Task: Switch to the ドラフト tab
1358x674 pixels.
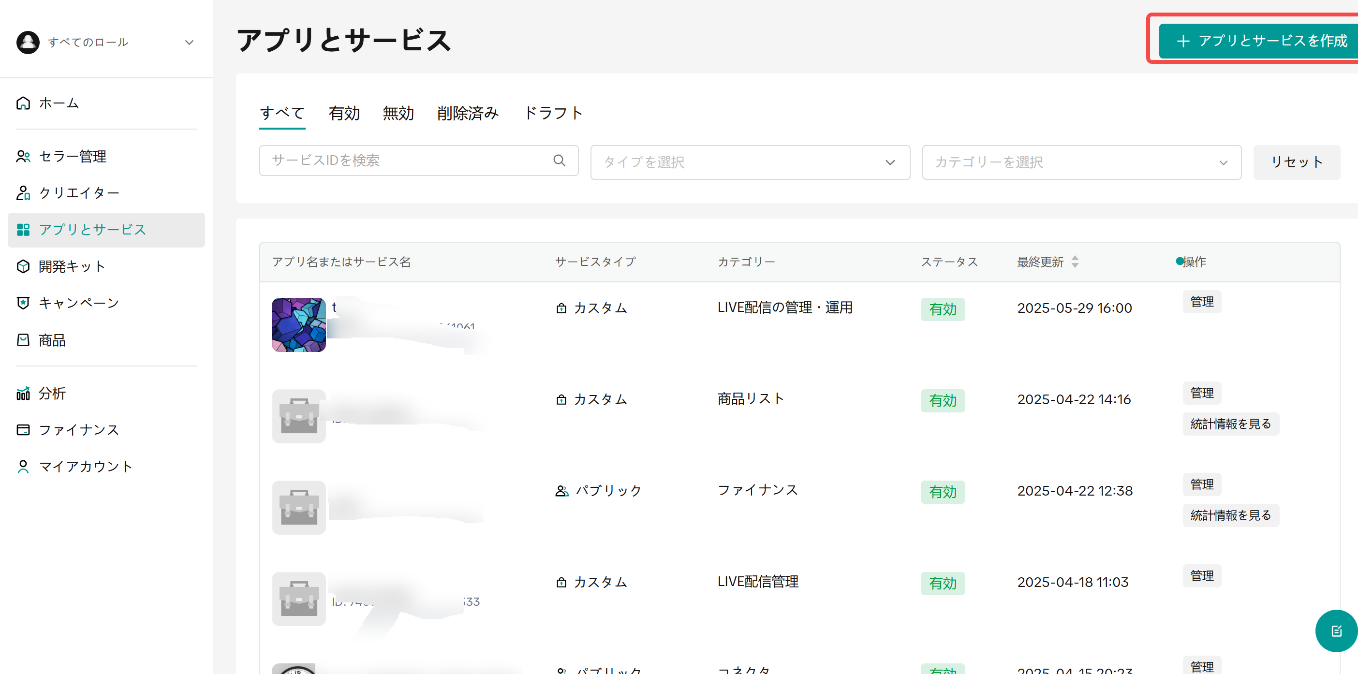Action: pos(554,113)
